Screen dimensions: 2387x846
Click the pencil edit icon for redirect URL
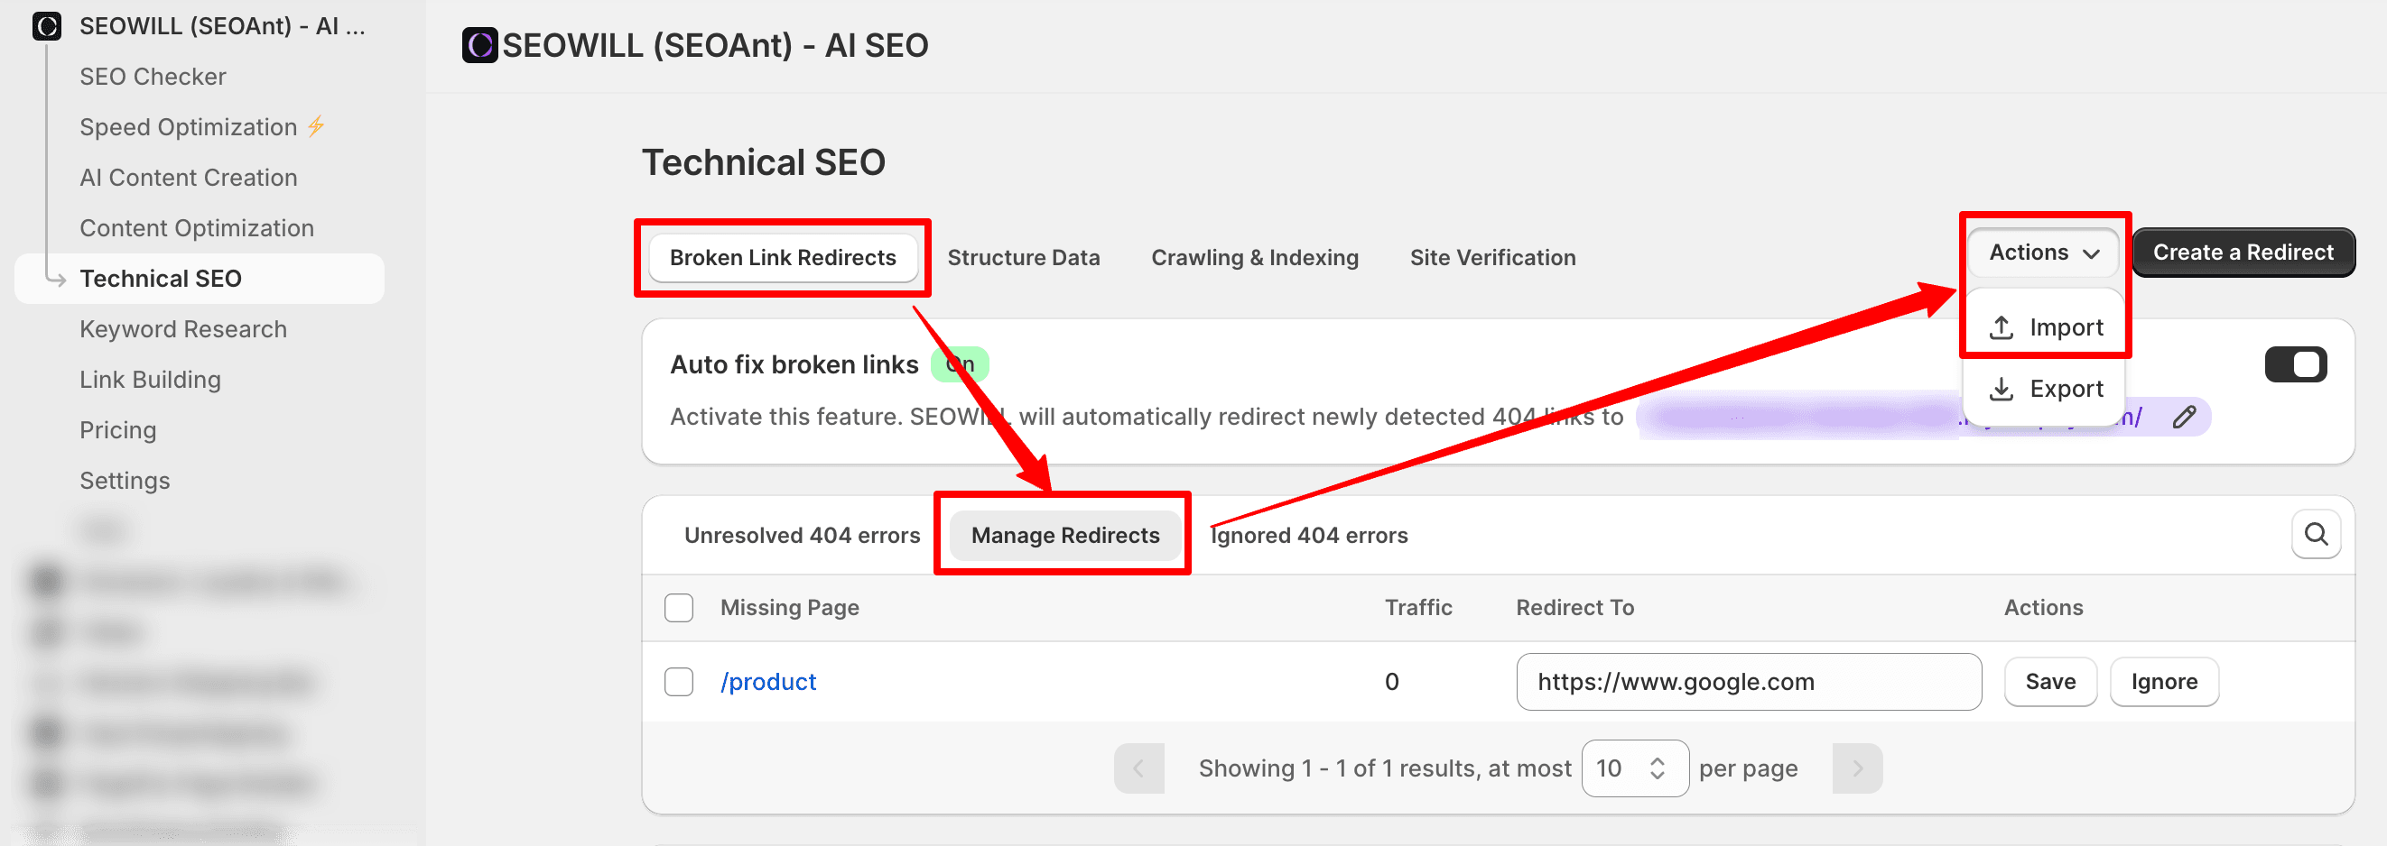click(2183, 417)
